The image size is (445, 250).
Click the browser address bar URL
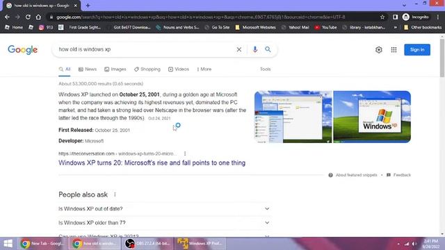click(201, 17)
